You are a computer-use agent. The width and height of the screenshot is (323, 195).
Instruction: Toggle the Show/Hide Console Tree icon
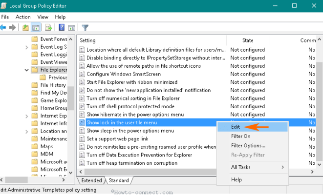point(36,27)
